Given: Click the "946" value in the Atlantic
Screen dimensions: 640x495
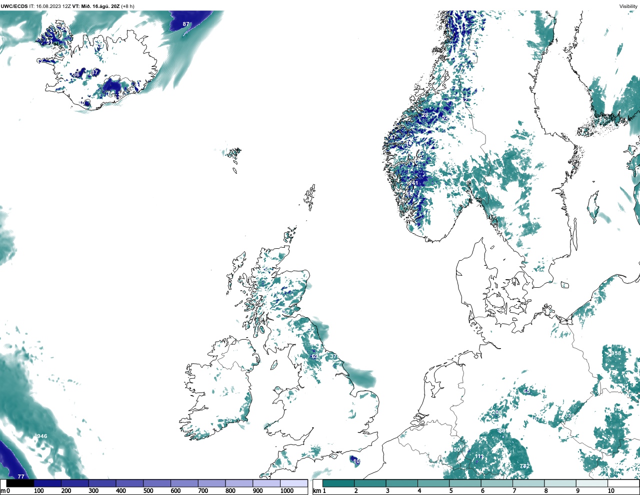Looking at the screenshot, I should coord(42,436).
